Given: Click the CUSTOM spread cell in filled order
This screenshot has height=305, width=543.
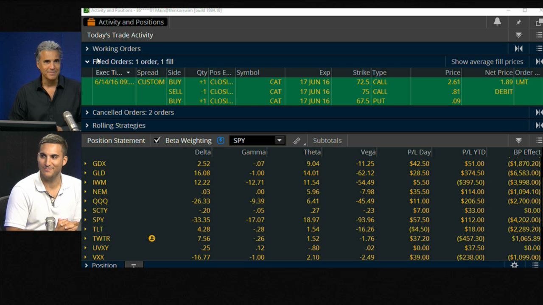Looking at the screenshot, I should (151, 82).
